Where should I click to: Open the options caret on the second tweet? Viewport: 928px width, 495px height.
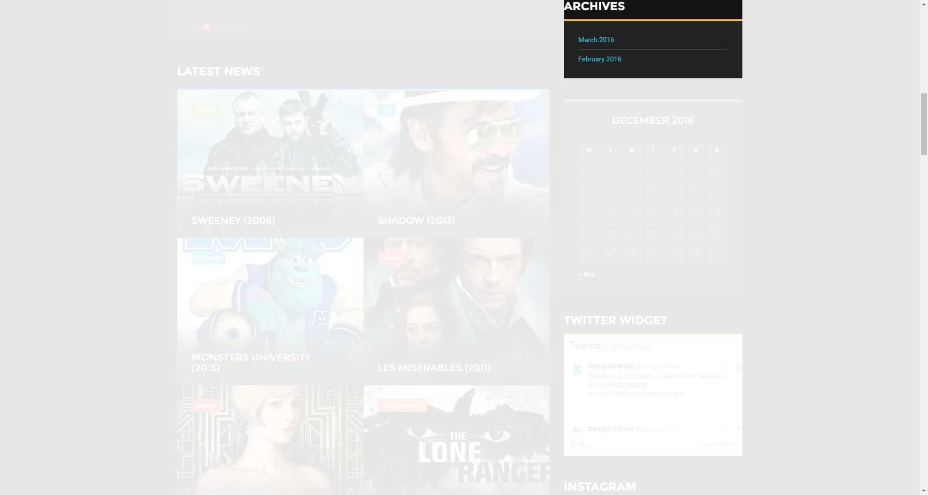pos(739,429)
